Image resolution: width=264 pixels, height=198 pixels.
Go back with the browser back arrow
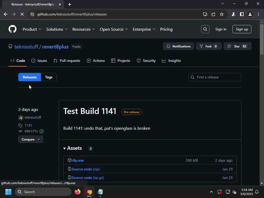[x=6, y=14]
